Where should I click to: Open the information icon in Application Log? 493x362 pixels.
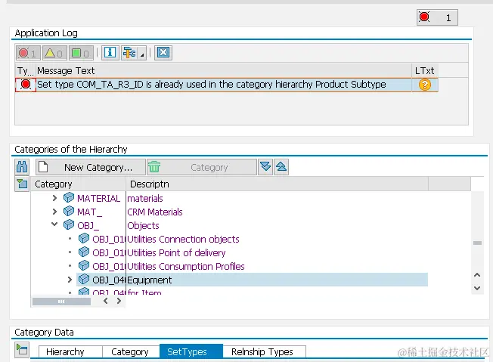pos(110,52)
